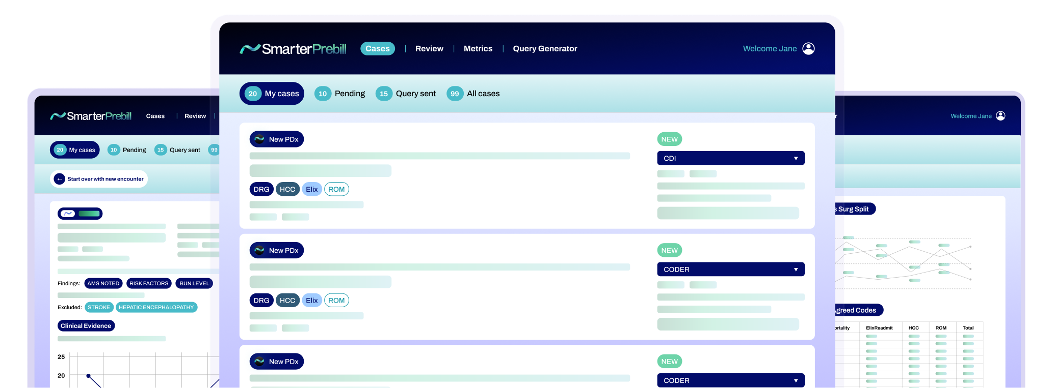The width and height of the screenshot is (1055, 388).
Task: Open the Query Generator tab
Action: (545, 48)
